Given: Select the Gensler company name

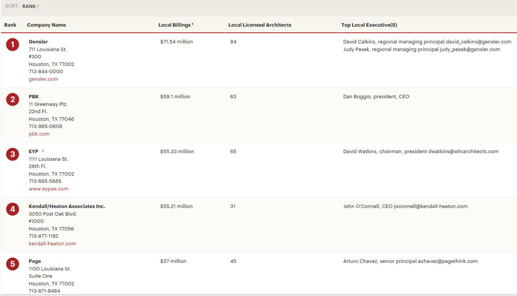Looking at the screenshot, I should pos(38,42).
